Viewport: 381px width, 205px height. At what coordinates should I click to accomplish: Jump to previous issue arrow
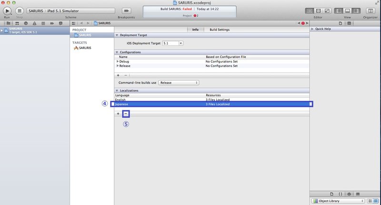pyautogui.click(x=299, y=23)
